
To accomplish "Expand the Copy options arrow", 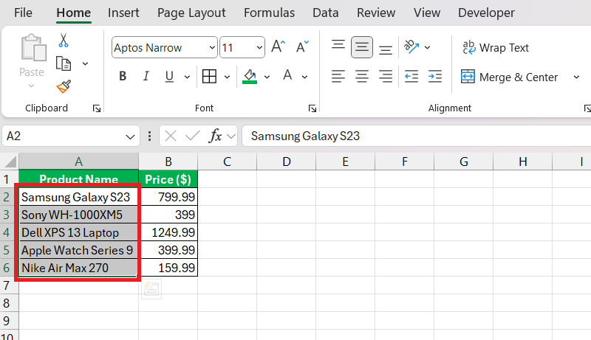I will (x=86, y=63).
